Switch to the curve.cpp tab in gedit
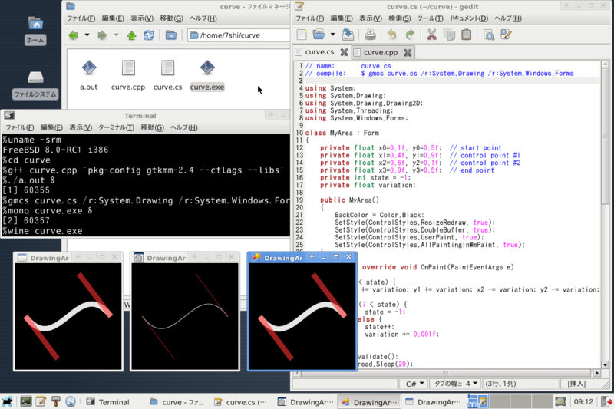Screen dimensions: 614x409 380,52
